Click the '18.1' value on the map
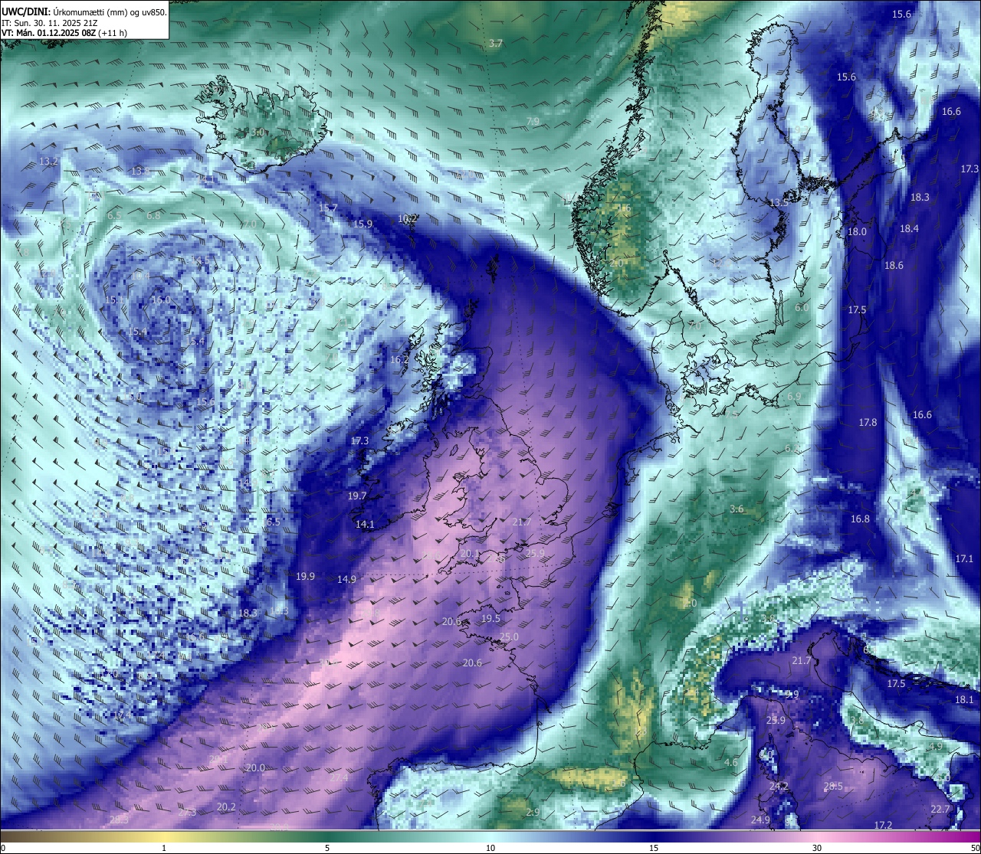This screenshot has width=981, height=854. coord(964,700)
